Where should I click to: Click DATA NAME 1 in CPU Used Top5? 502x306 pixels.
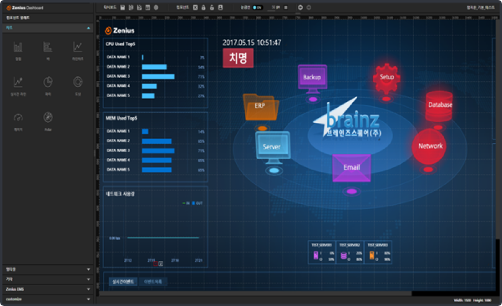pos(118,57)
